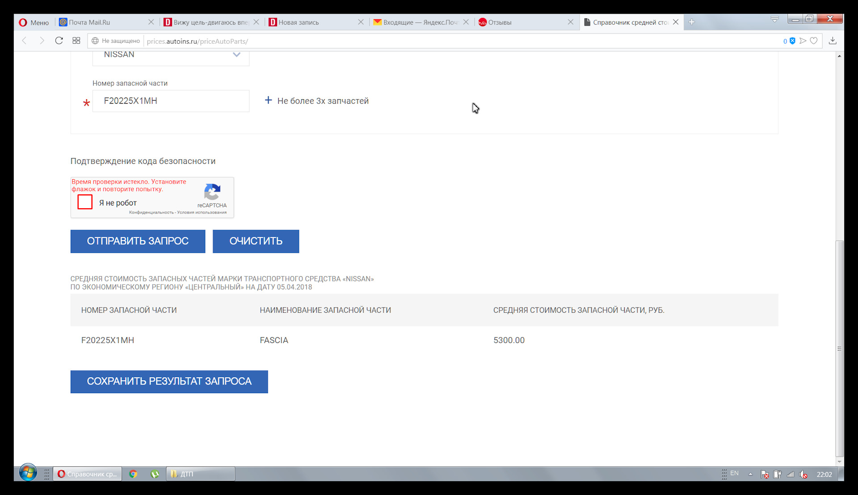Open the uTorrent taskbar icon
The width and height of the screenshot is (858, 495).
pos(155,474)
